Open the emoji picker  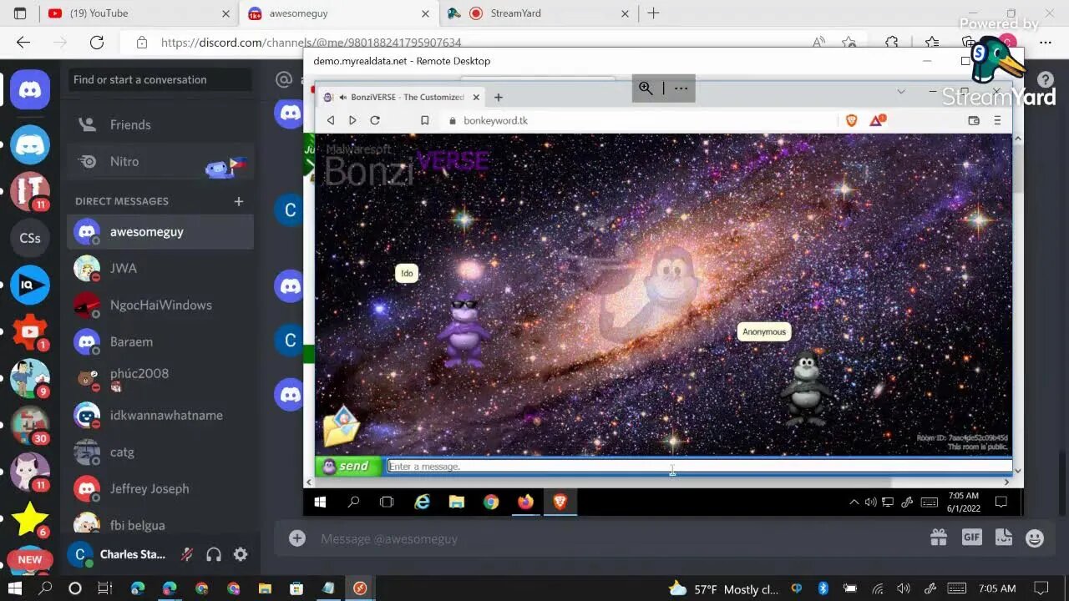click(1035, 538)
